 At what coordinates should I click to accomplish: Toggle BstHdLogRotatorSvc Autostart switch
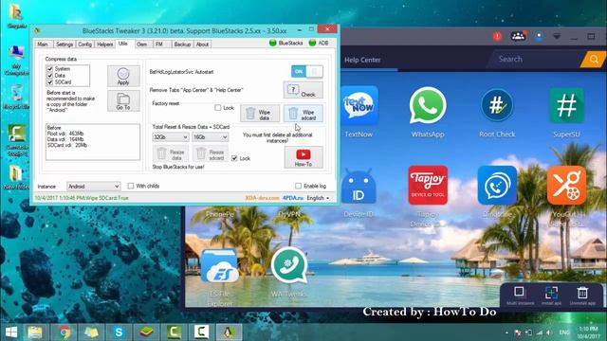click(307, 72)
